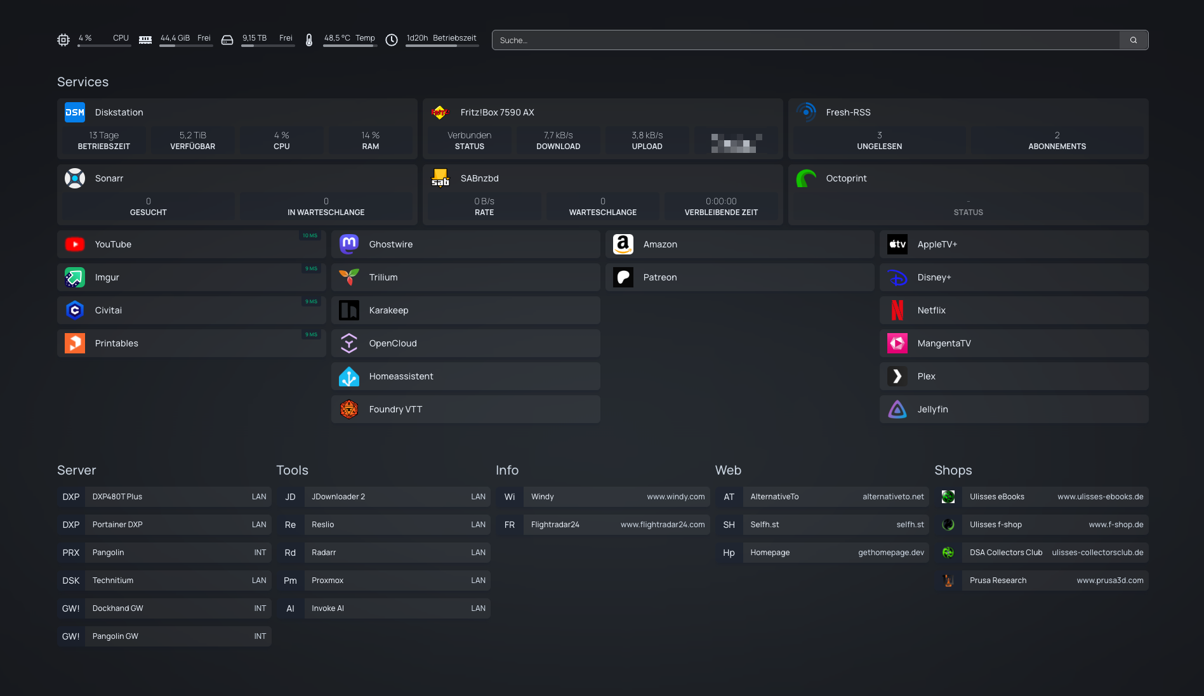This screenshot has height=696, width=1204.
Task: Collapse the Server bookmarks heading
Action: tap(76, 470)
